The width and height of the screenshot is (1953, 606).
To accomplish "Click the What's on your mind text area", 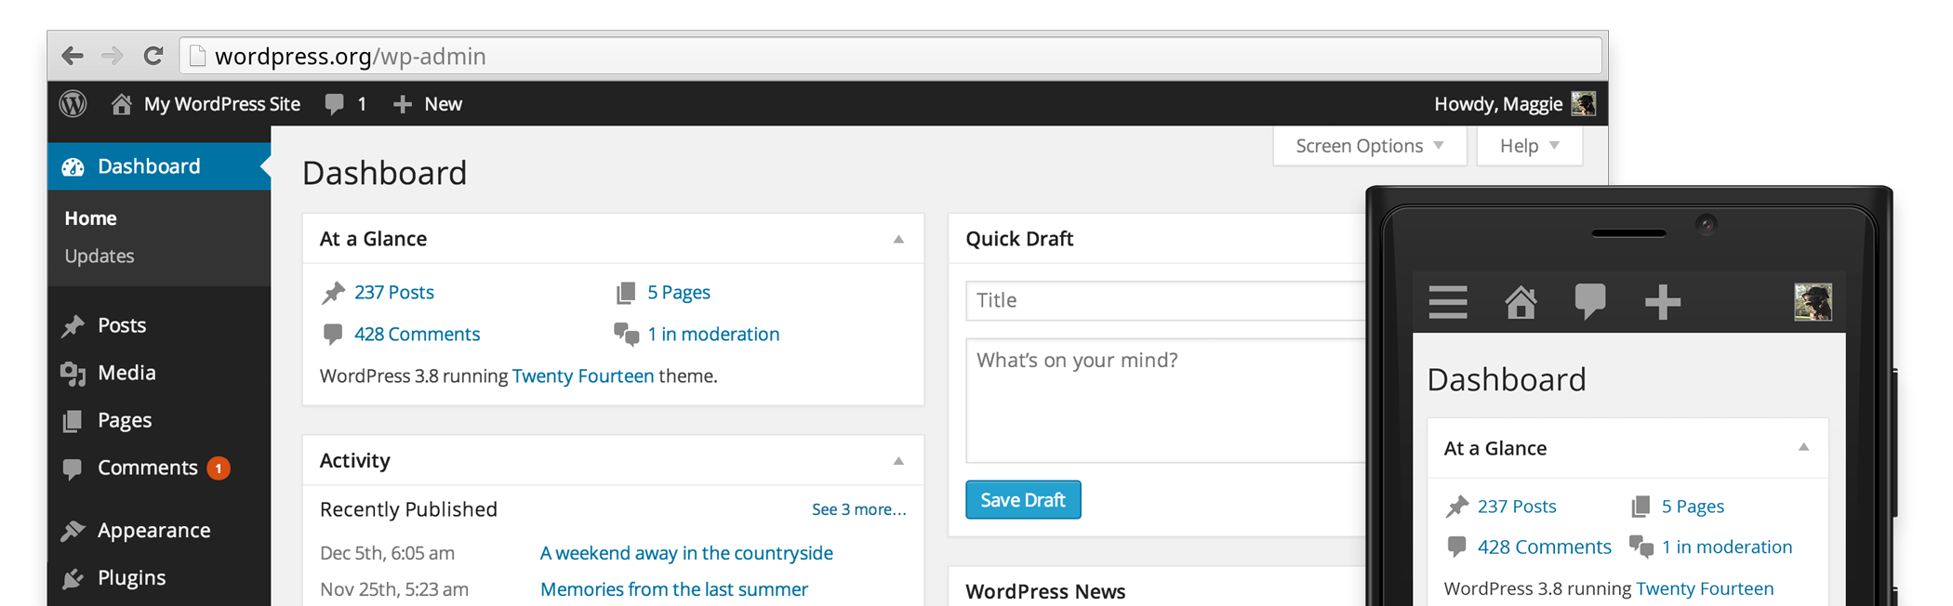I will 1166,400.
